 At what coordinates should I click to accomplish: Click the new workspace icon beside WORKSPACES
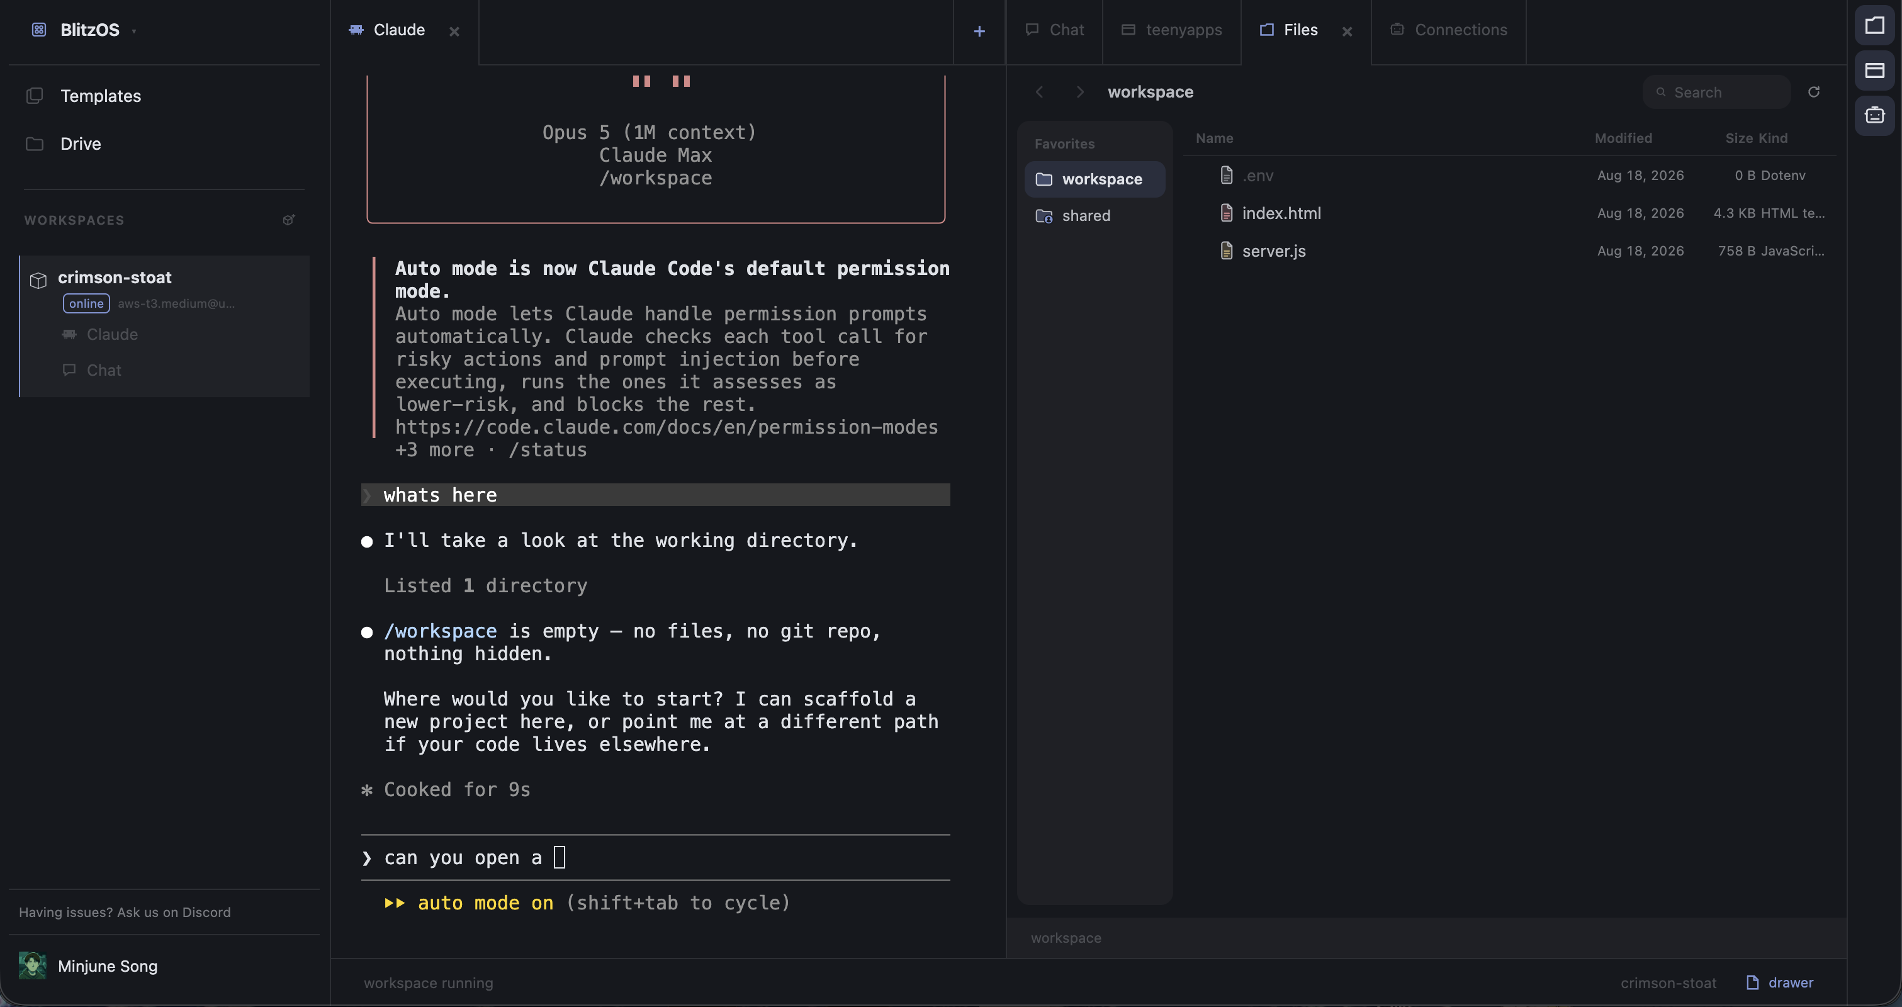pyautogui.click(x=289, y=220)
